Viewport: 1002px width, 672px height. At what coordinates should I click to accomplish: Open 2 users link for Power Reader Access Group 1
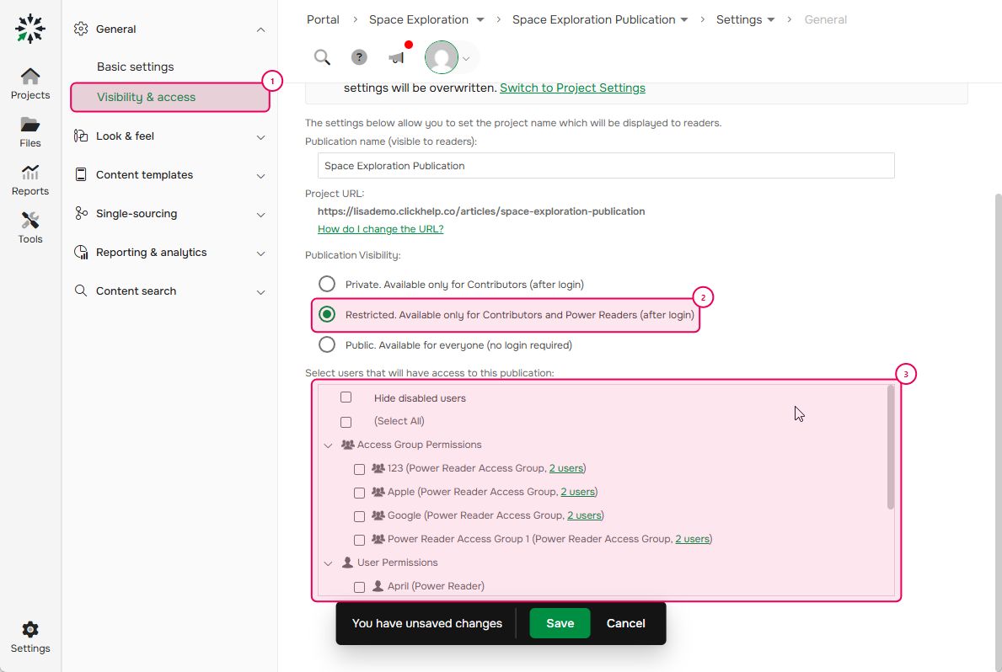coord(693,539)
